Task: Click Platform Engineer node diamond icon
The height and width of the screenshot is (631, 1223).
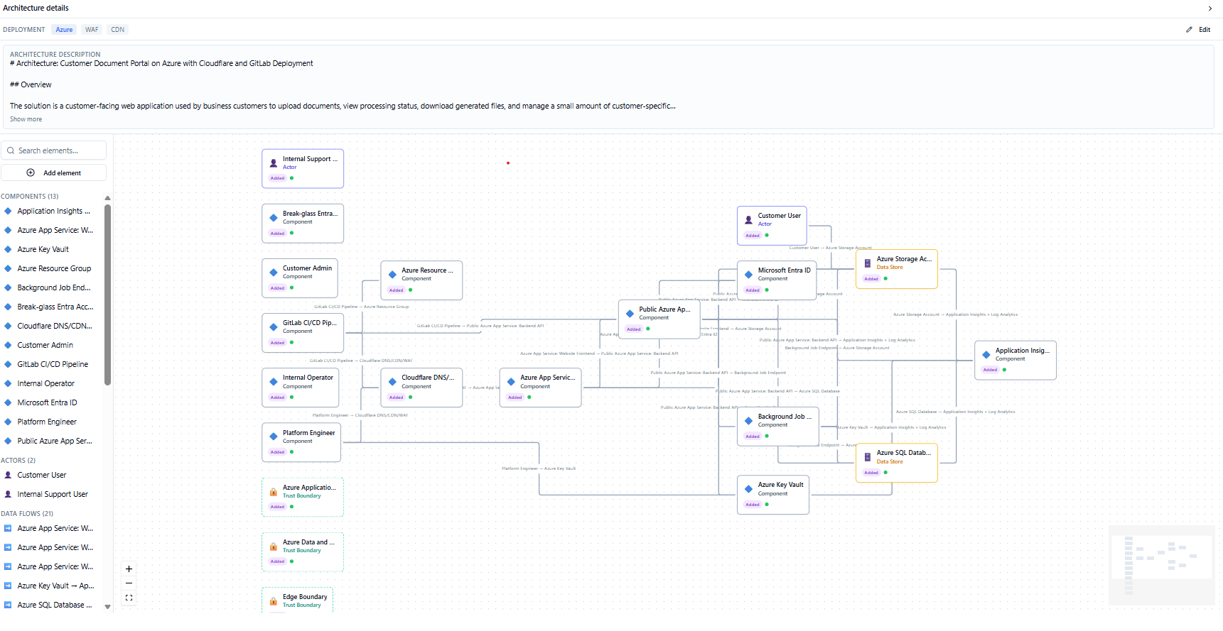Action: 274,437
